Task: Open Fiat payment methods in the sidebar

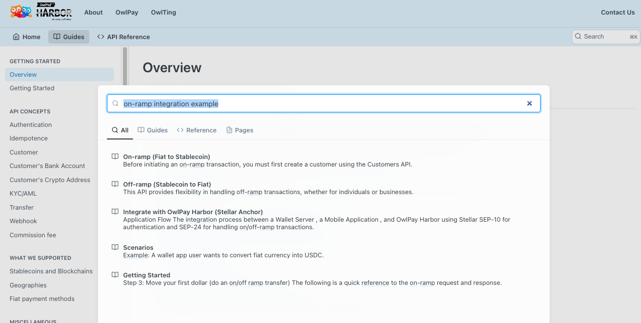Action: pyautogui.click(x=42, y=298)
